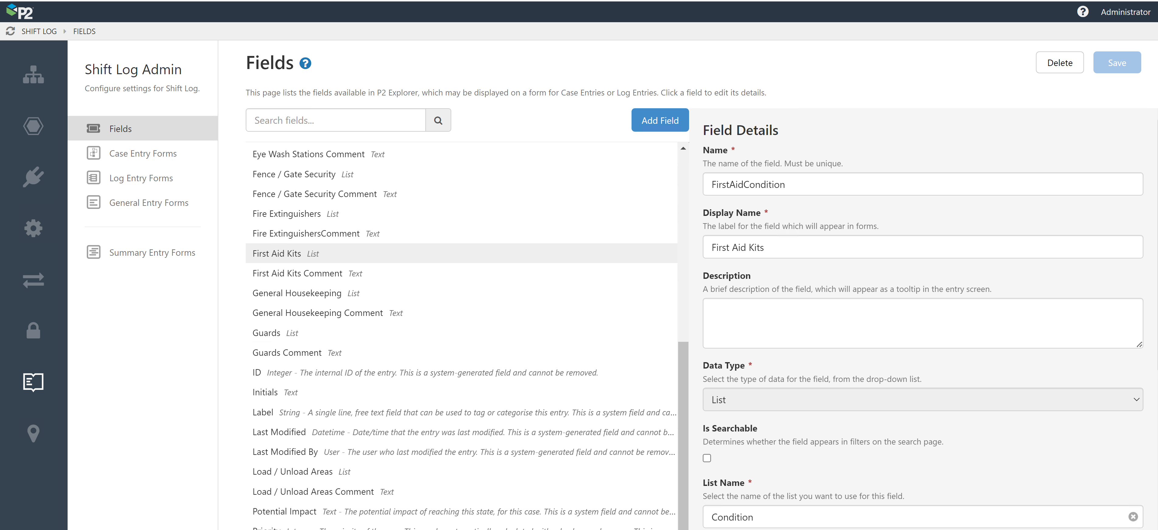
Task: Click the search magnifier button
Action: [x=438, y=120]
